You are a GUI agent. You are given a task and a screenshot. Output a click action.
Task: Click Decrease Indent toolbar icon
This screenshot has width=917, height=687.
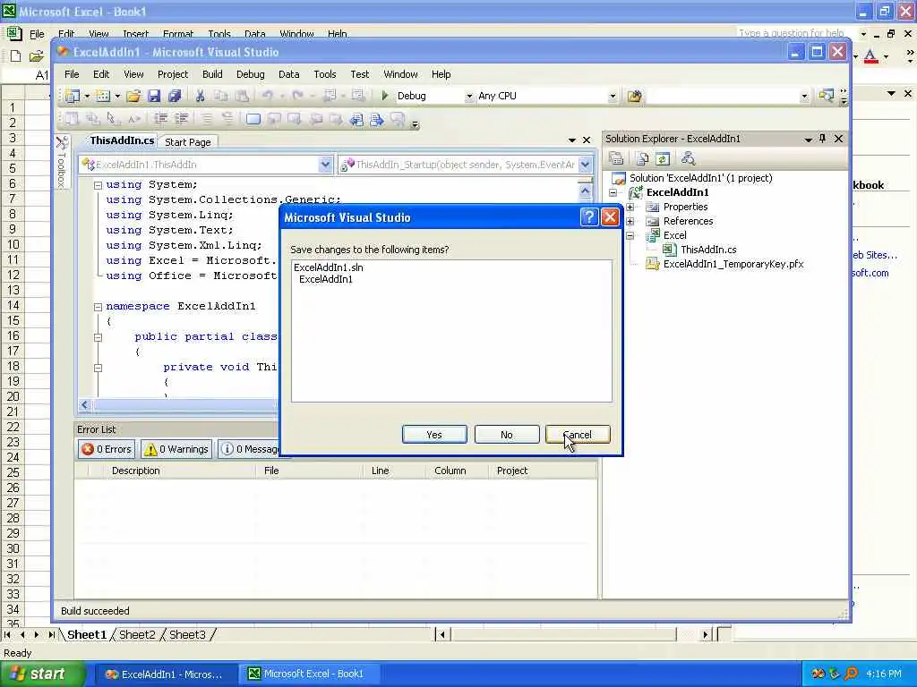click(x=161, y=119)
